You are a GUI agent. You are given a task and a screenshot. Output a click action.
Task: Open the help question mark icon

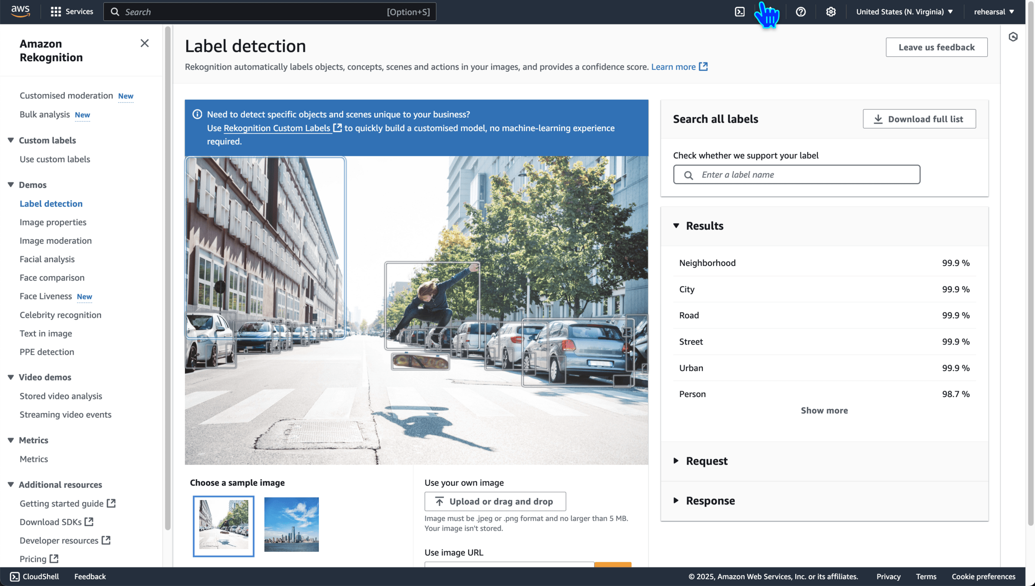(800, 12)
